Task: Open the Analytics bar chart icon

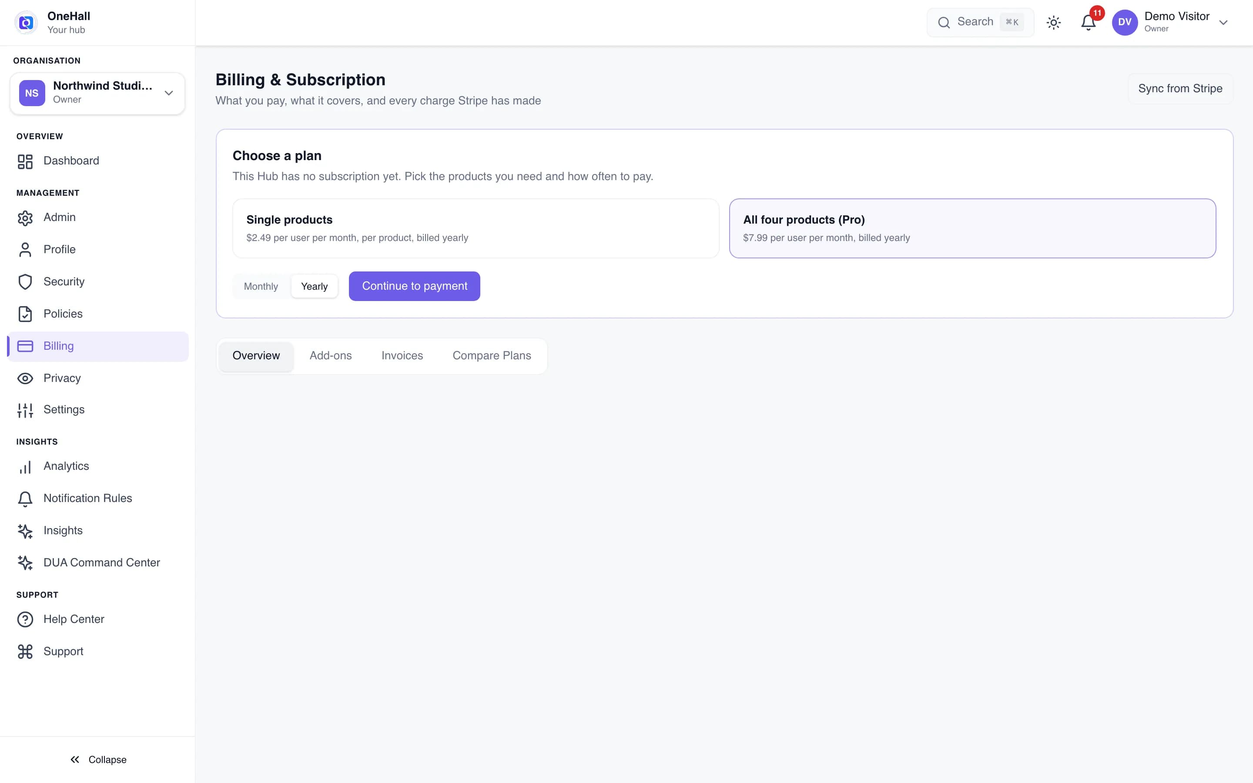Action: pyautogui.click(x=25, y=467)
